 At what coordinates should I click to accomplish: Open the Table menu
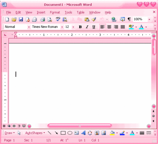[x=81, y=12]
